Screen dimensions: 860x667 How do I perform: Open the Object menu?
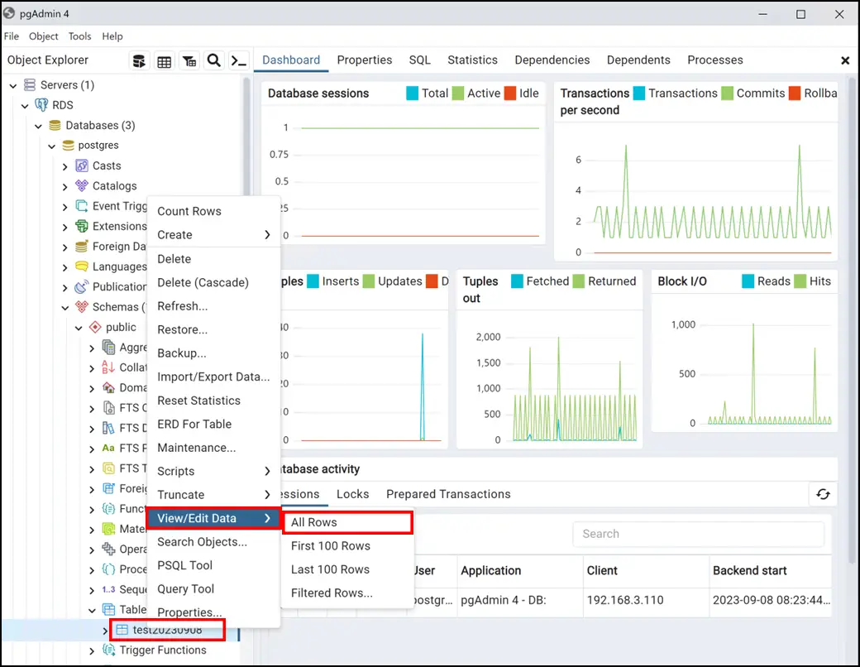[43, 36]
